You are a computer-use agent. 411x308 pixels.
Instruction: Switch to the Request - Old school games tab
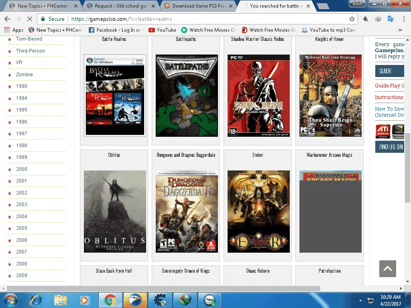pos(120,6)
